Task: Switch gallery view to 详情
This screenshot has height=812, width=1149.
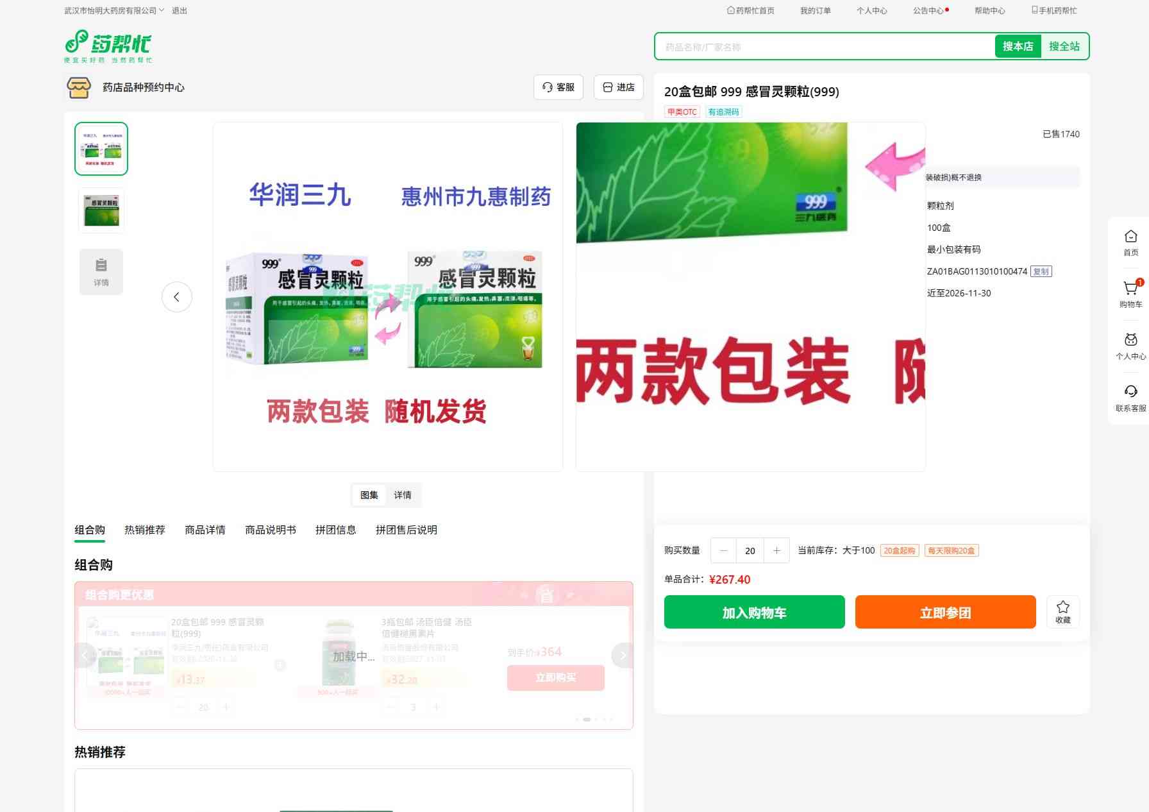Action: tap(403, 495)
